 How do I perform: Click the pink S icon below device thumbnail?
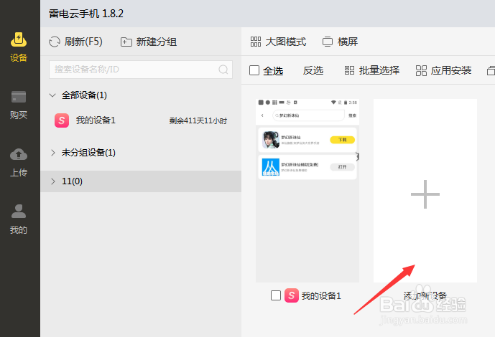click(x=292, y=295)
